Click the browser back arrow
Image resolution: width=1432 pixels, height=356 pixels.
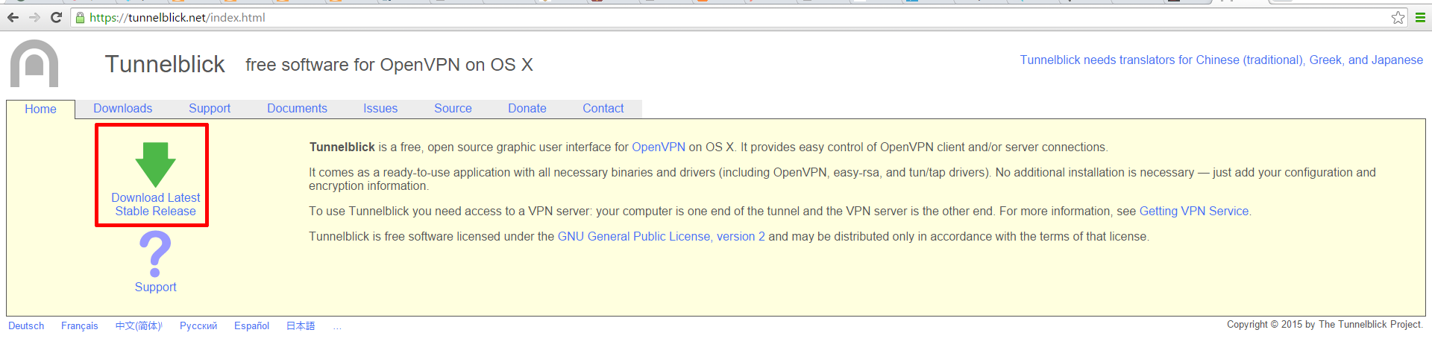pos(13,17)
